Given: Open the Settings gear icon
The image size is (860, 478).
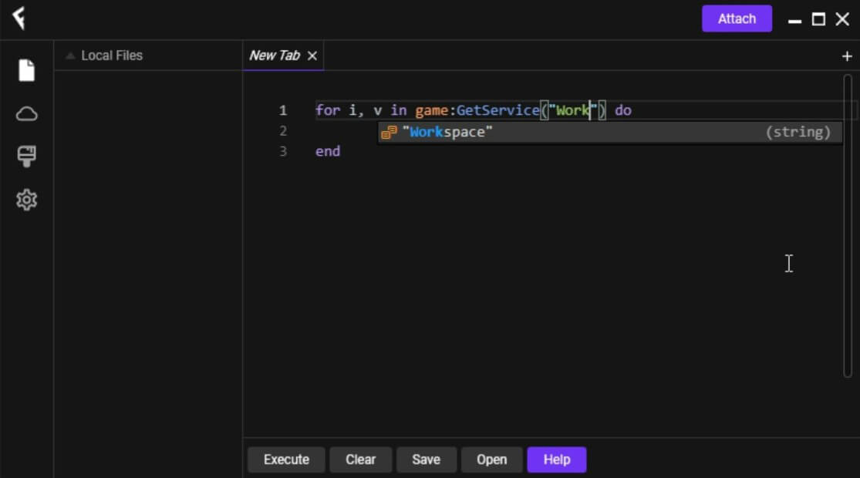Looking at the screenshot, I should [27, 200].
